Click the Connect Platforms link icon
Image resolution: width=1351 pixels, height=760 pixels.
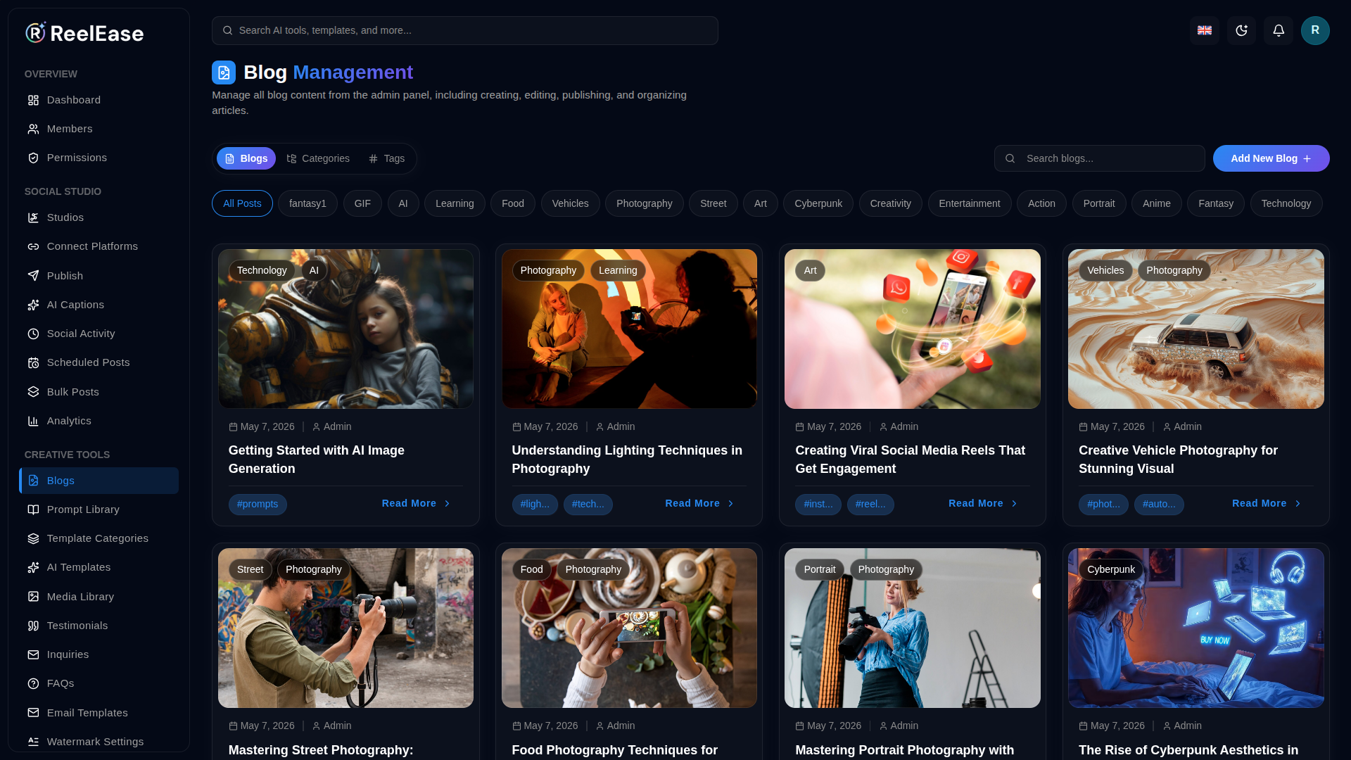pyautogui.click(x=33, y=246)
